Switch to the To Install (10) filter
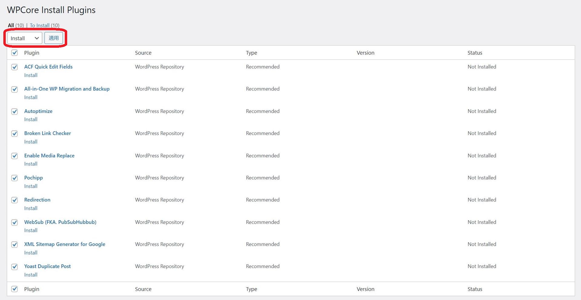Screen dimensions: 581x300 coord(44,25)
